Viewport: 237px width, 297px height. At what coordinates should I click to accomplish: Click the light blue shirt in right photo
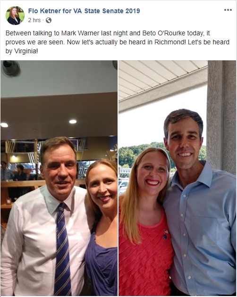202,233
